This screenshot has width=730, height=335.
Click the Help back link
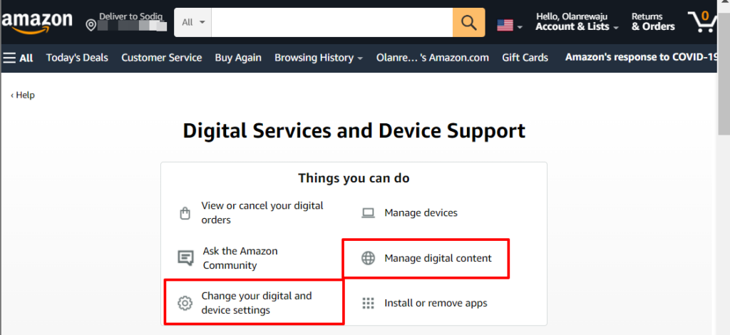pyautogui.click(x=23, y=95)
